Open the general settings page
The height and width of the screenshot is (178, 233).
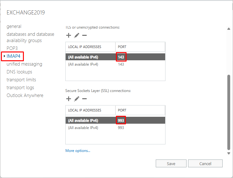point(14,26)
